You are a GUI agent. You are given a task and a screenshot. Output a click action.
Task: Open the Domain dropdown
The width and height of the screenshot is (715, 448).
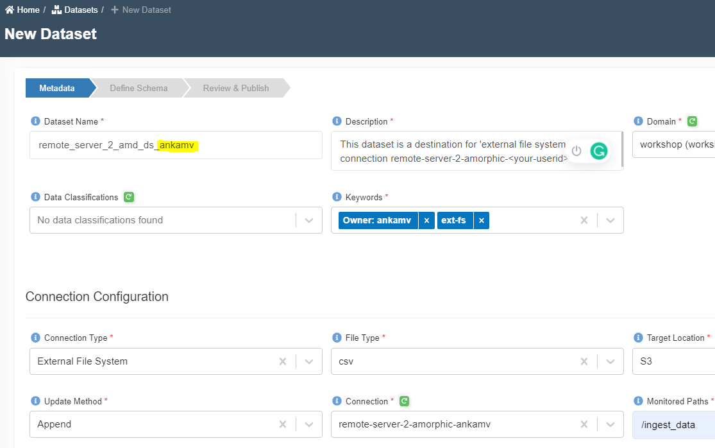tap(674, 144)
